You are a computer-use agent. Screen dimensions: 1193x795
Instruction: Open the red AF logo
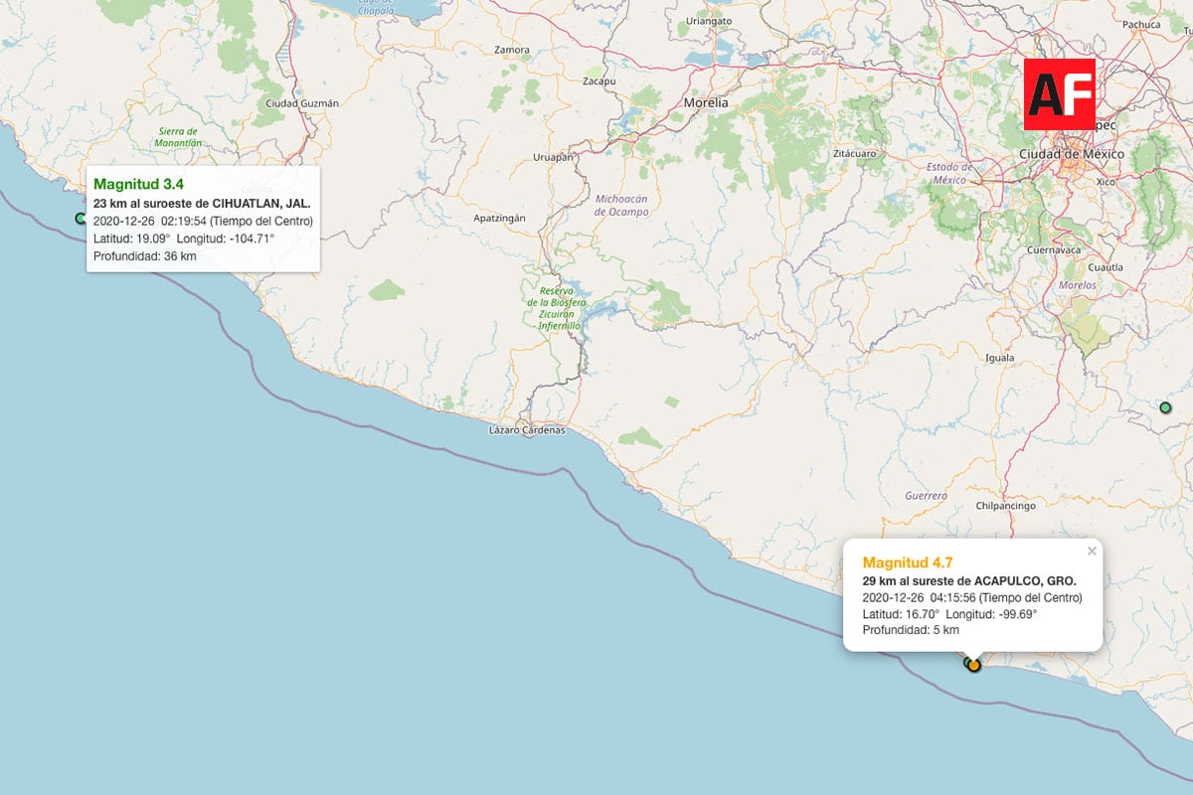point(1060,93)
